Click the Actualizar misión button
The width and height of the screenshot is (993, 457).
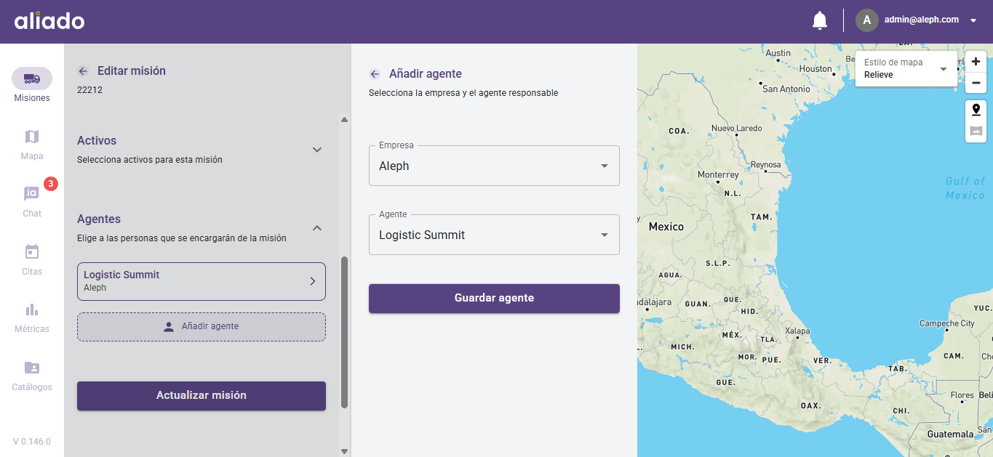tap(202, 396)
